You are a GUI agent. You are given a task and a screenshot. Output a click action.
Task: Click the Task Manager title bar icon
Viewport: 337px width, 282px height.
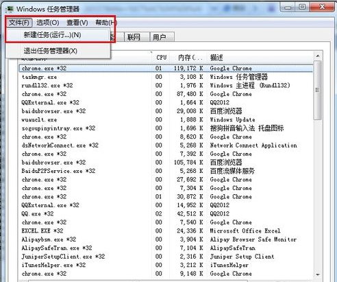pyautogui.click(x=10, y=10)
